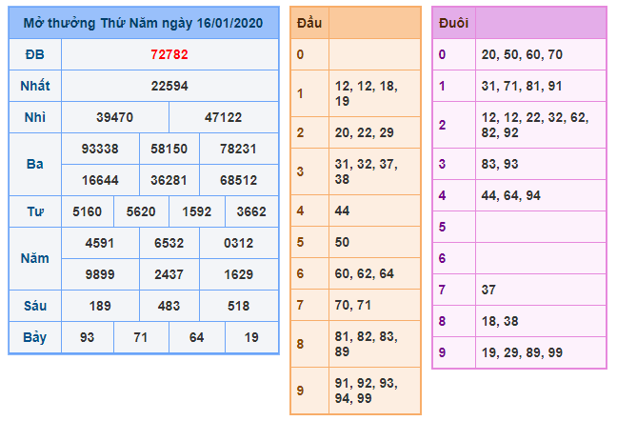Click Đuôi row 7 showing 37
The height and width of the screenshot is (421, 617).
pyautogui.click(x=540, y=290)
